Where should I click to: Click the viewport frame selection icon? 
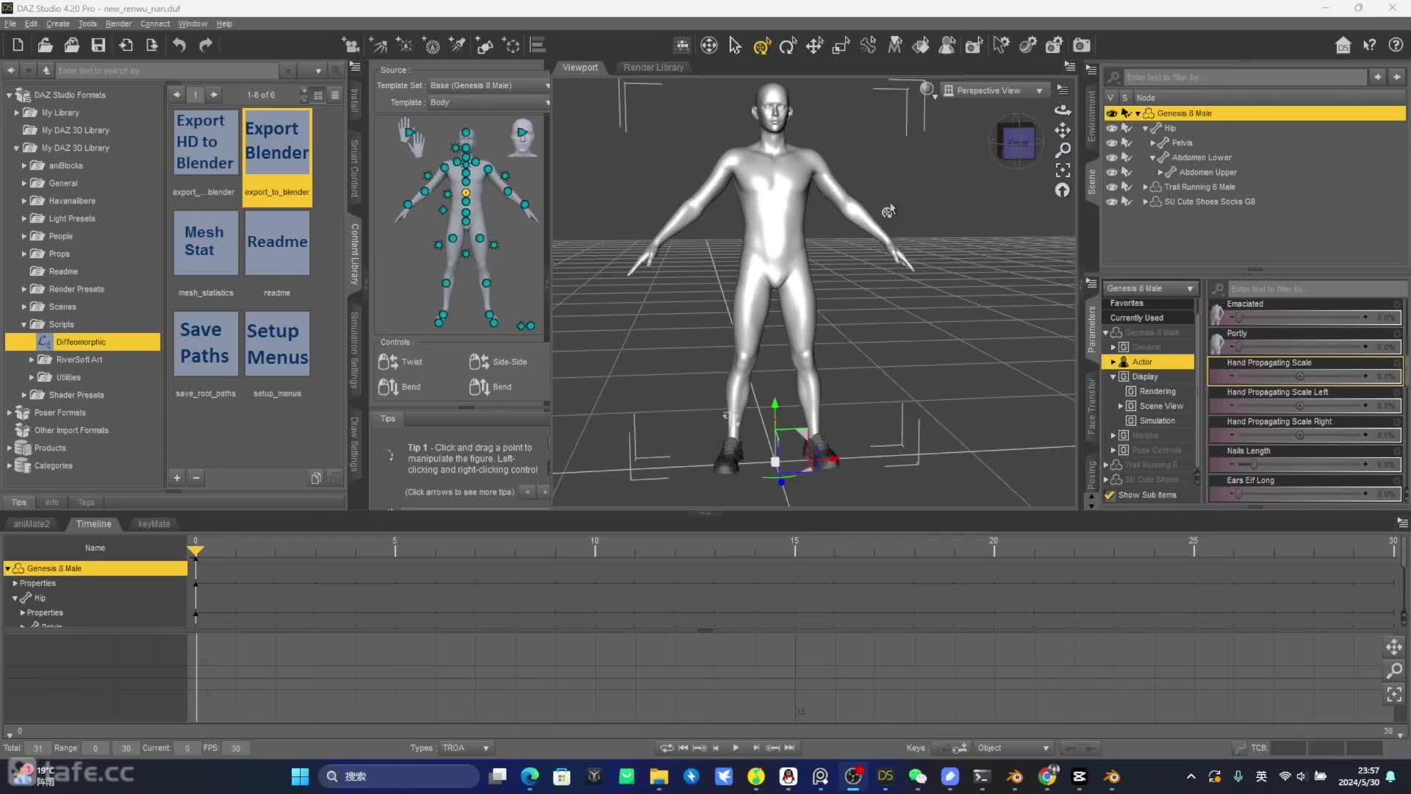(x=1063, y=170)
